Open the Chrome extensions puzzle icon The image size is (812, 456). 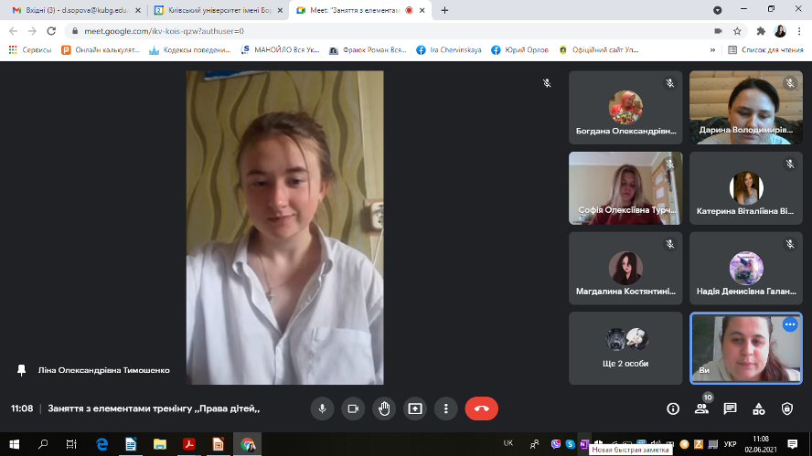(761, 31)
